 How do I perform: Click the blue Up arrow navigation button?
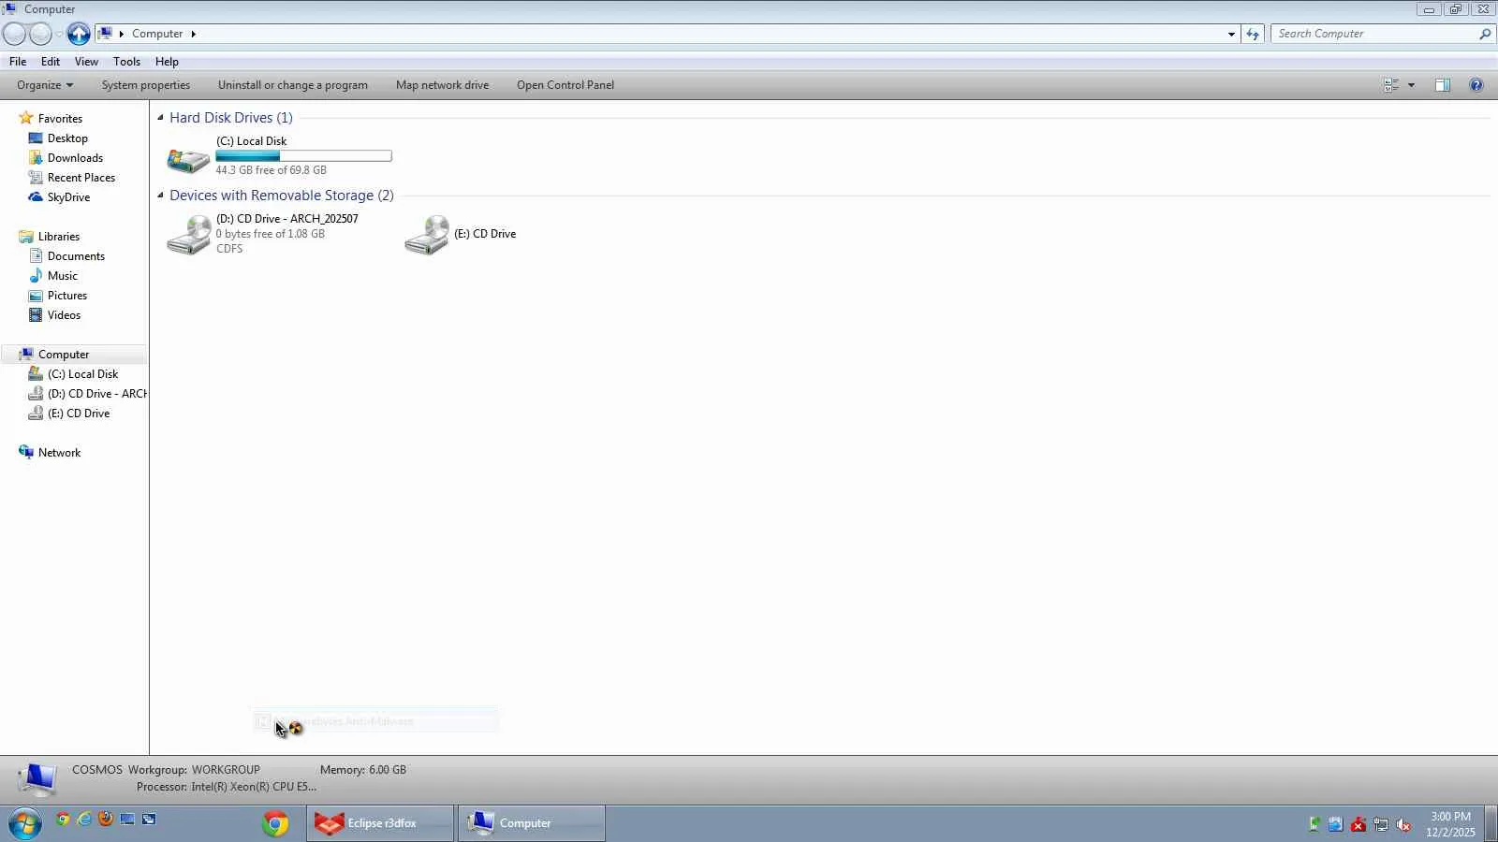pos(79,34)
